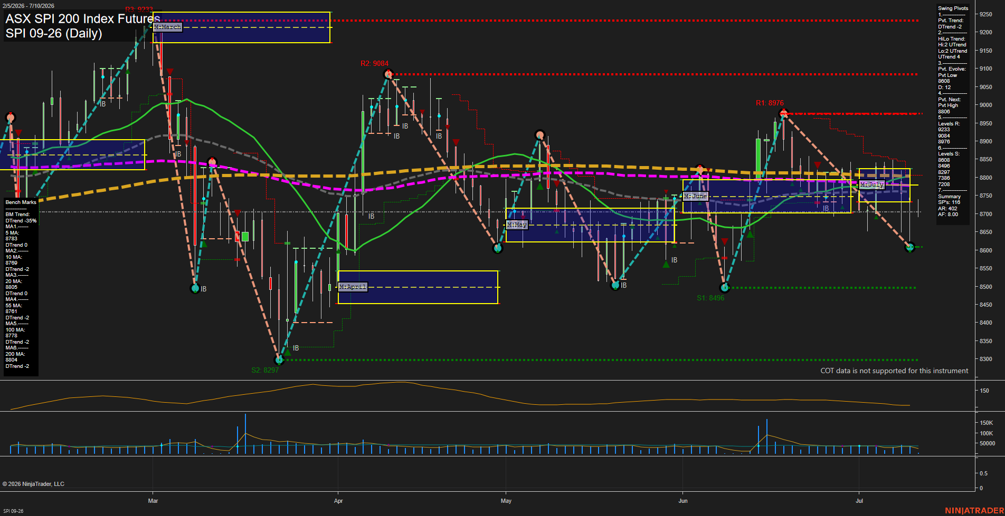The width and height of the screenshot is (1005, 516).
Task: Select the 'M:March' monthly box label
Action: (168, 27)
